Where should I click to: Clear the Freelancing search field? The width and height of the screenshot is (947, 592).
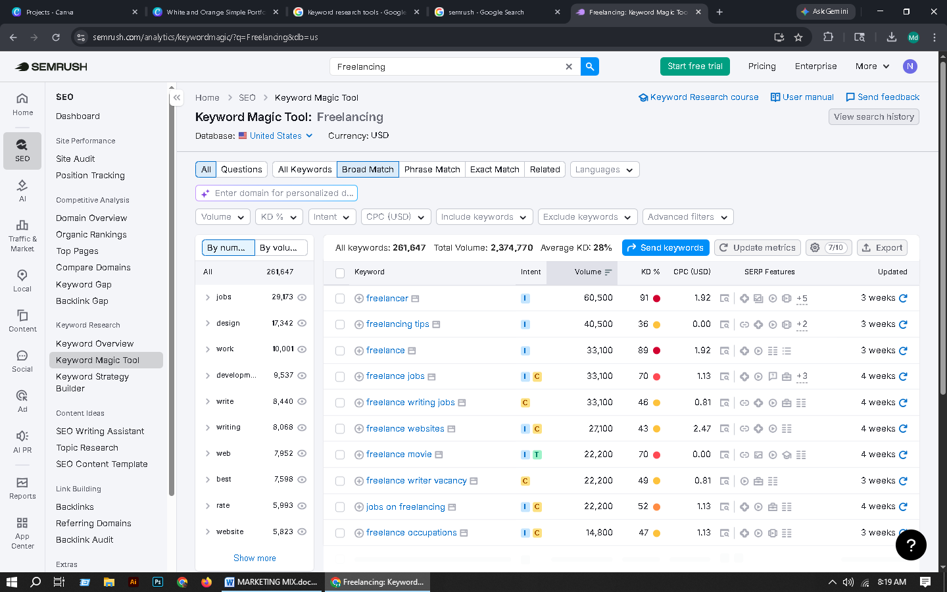tap(569, 66)
